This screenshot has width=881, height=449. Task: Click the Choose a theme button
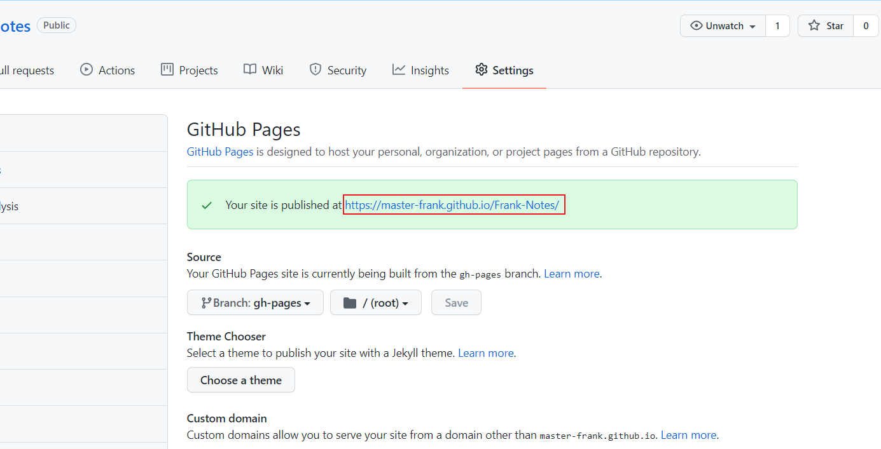coord(241,380)
